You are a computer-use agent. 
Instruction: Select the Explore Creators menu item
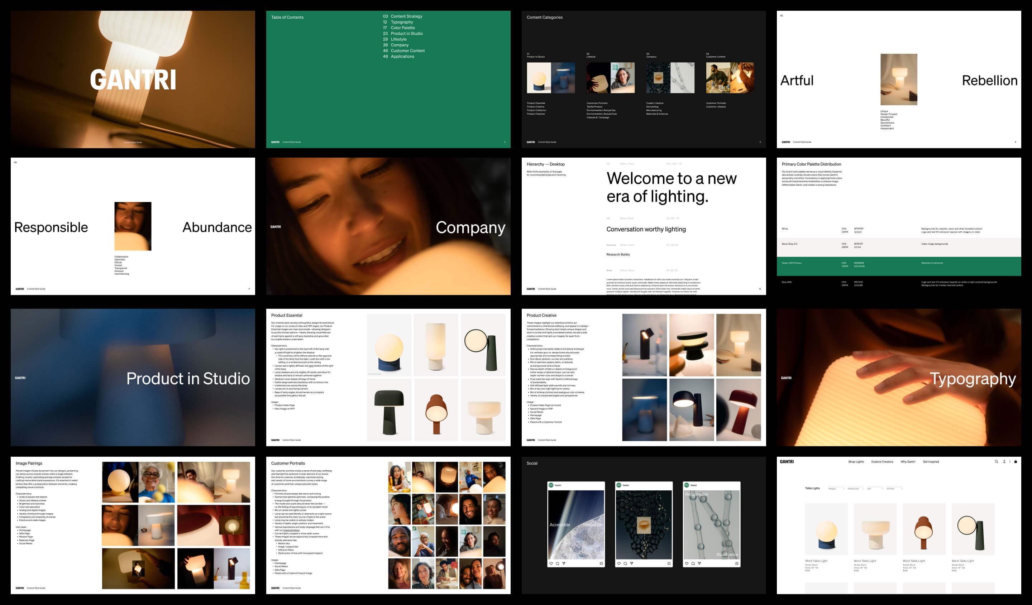882,462
